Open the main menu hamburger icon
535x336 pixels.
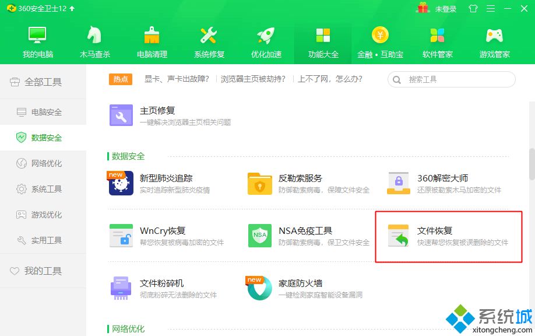[x=491, y=8]
